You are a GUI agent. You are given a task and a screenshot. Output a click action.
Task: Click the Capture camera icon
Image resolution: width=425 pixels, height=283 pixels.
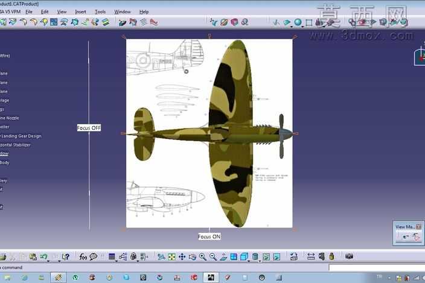[349, 256]
